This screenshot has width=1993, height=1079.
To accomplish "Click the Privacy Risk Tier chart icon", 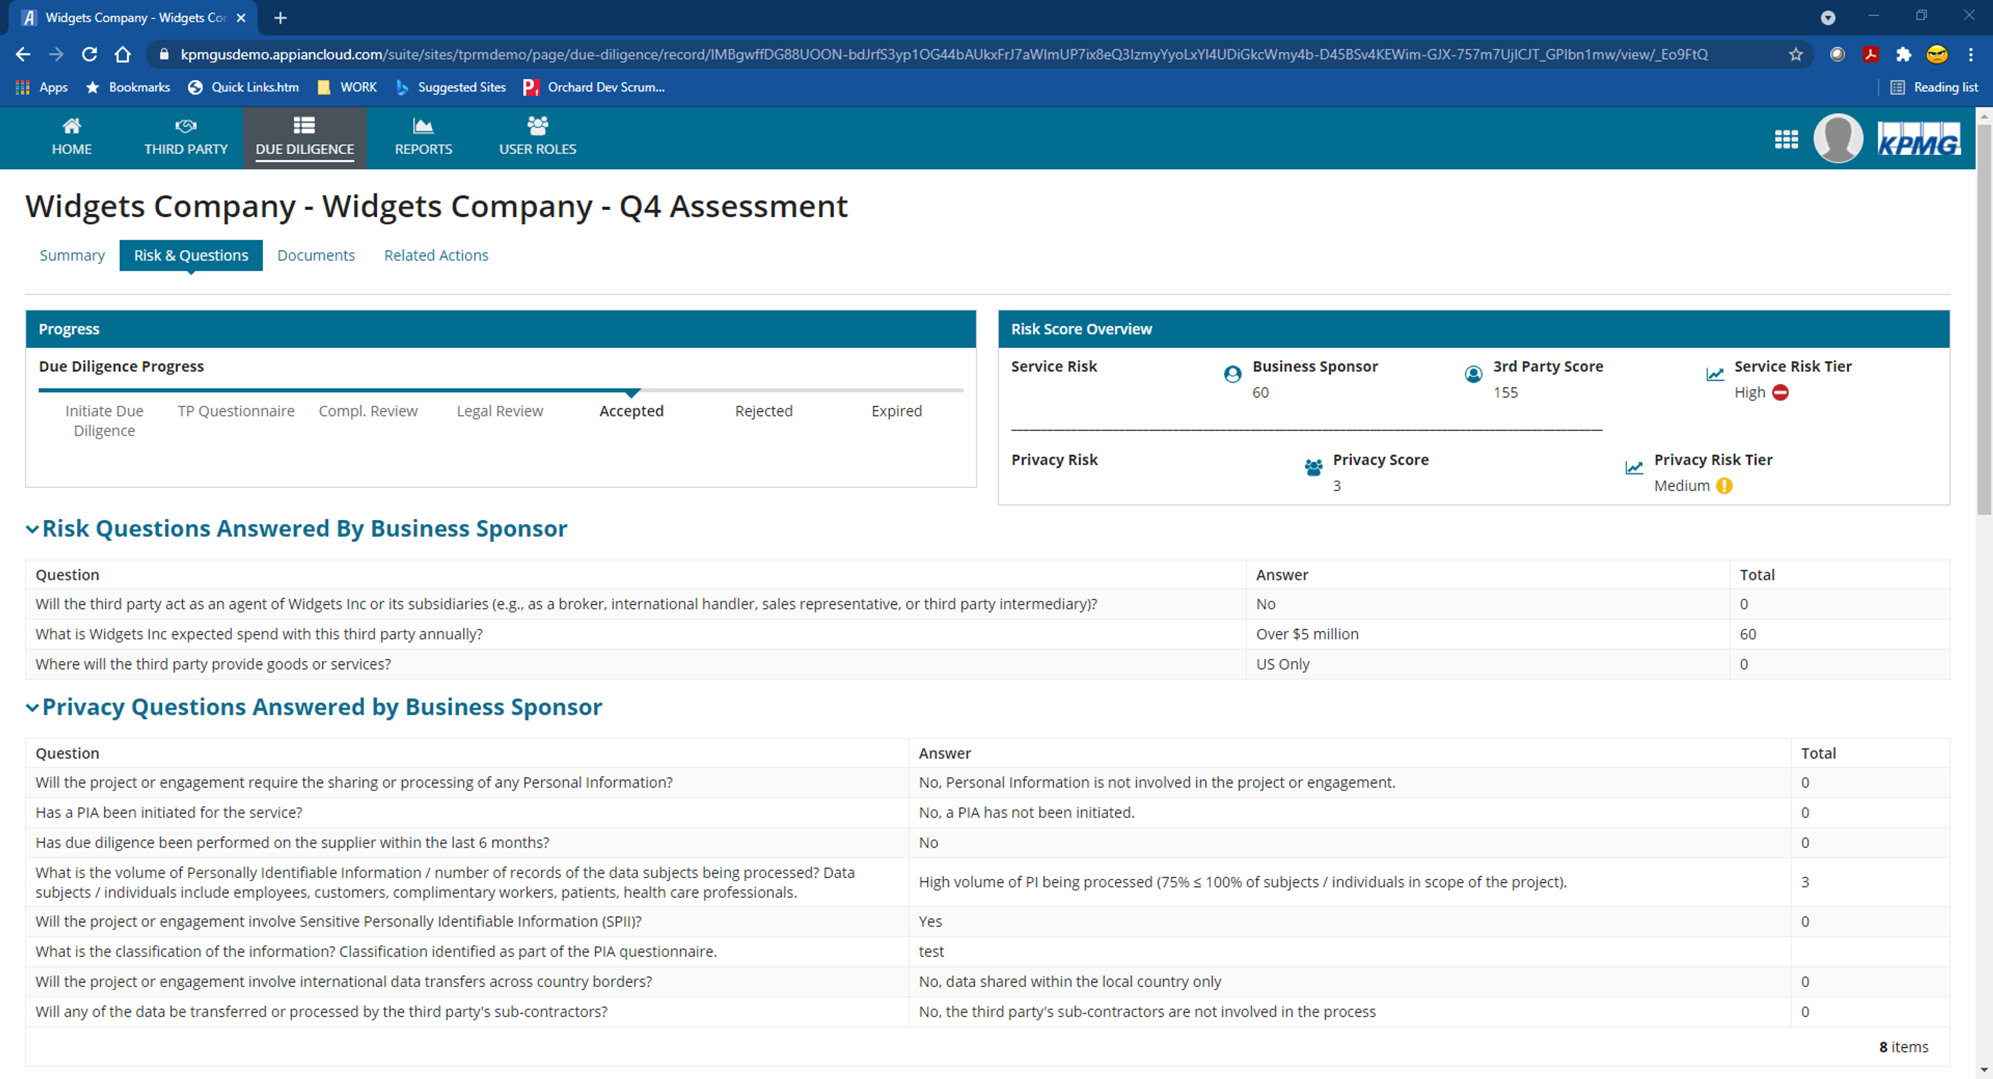I will tap(1634, 468).
